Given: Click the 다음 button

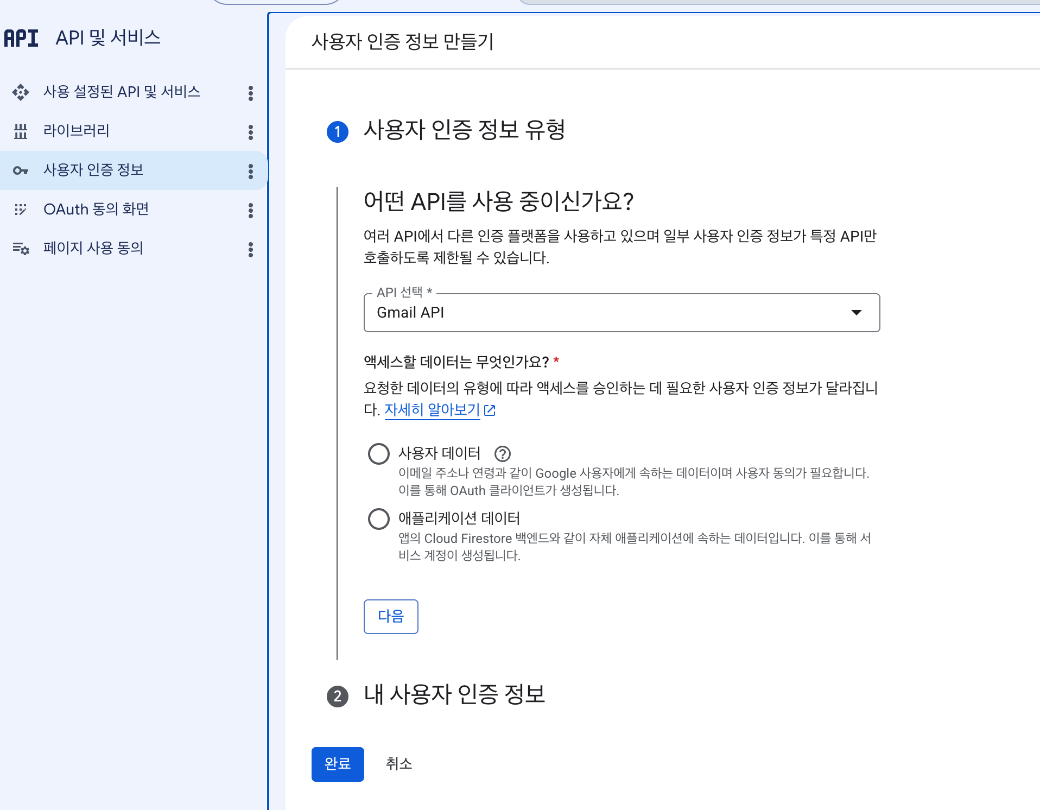Looking at the screenshot, I should [x=391, y=617].
